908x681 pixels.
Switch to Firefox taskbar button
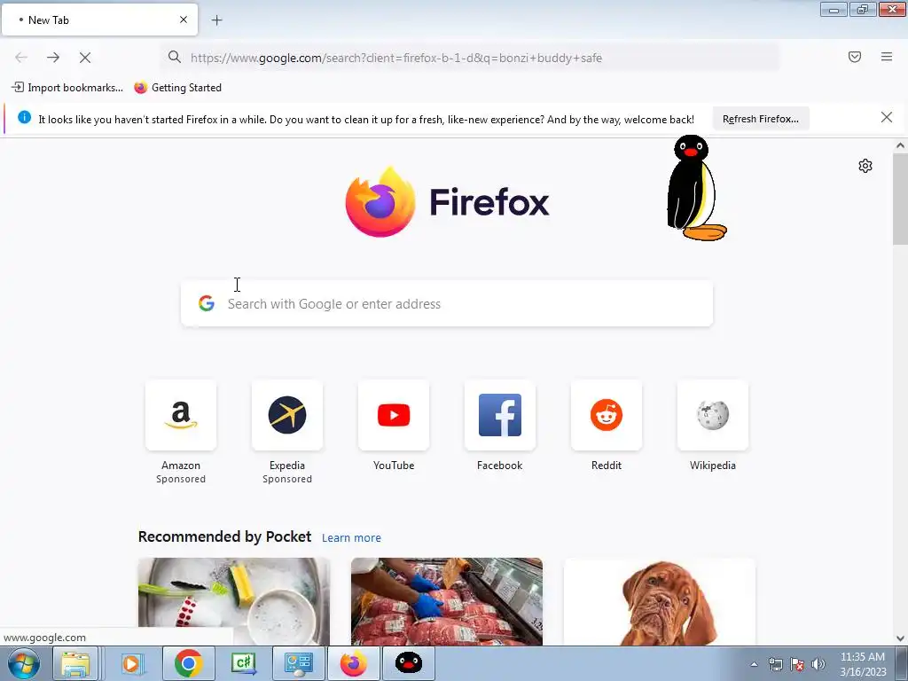(353, 663)
